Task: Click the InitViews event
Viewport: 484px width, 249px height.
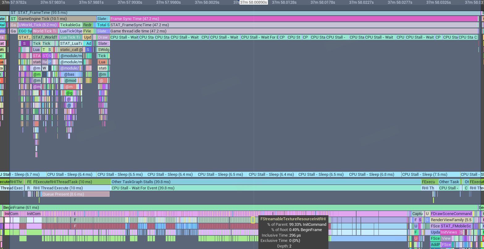Action: click(449, 232)
